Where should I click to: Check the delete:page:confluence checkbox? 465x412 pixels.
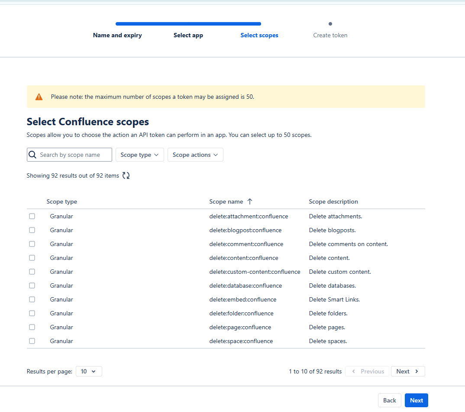coord(32,327)
